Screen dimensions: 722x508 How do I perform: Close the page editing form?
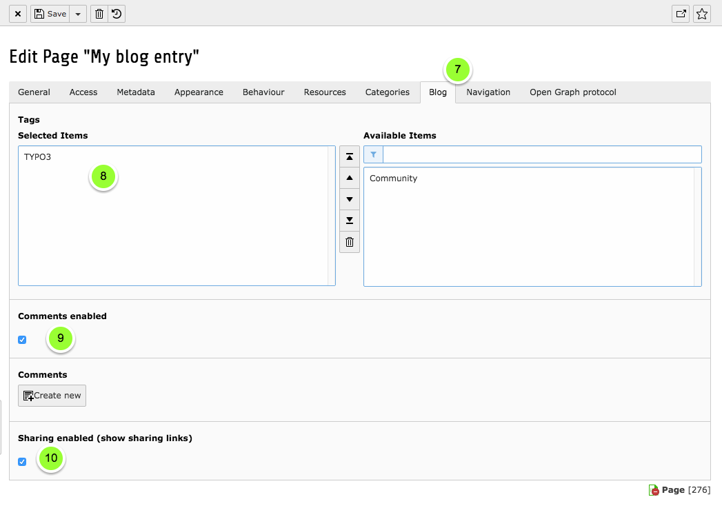(x=18, y=14)
